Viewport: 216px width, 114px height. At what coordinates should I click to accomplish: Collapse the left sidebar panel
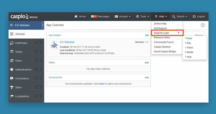[43, 25]
